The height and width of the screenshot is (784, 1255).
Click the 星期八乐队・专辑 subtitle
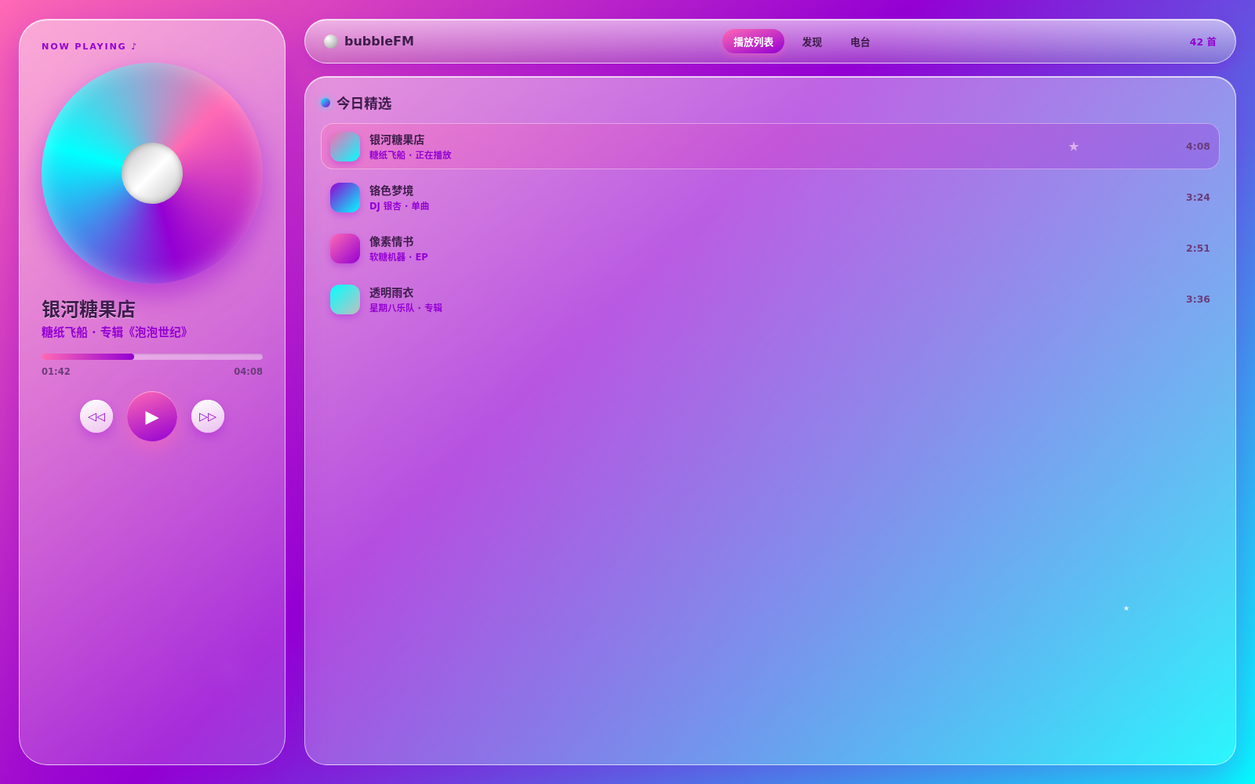[406, 308]
